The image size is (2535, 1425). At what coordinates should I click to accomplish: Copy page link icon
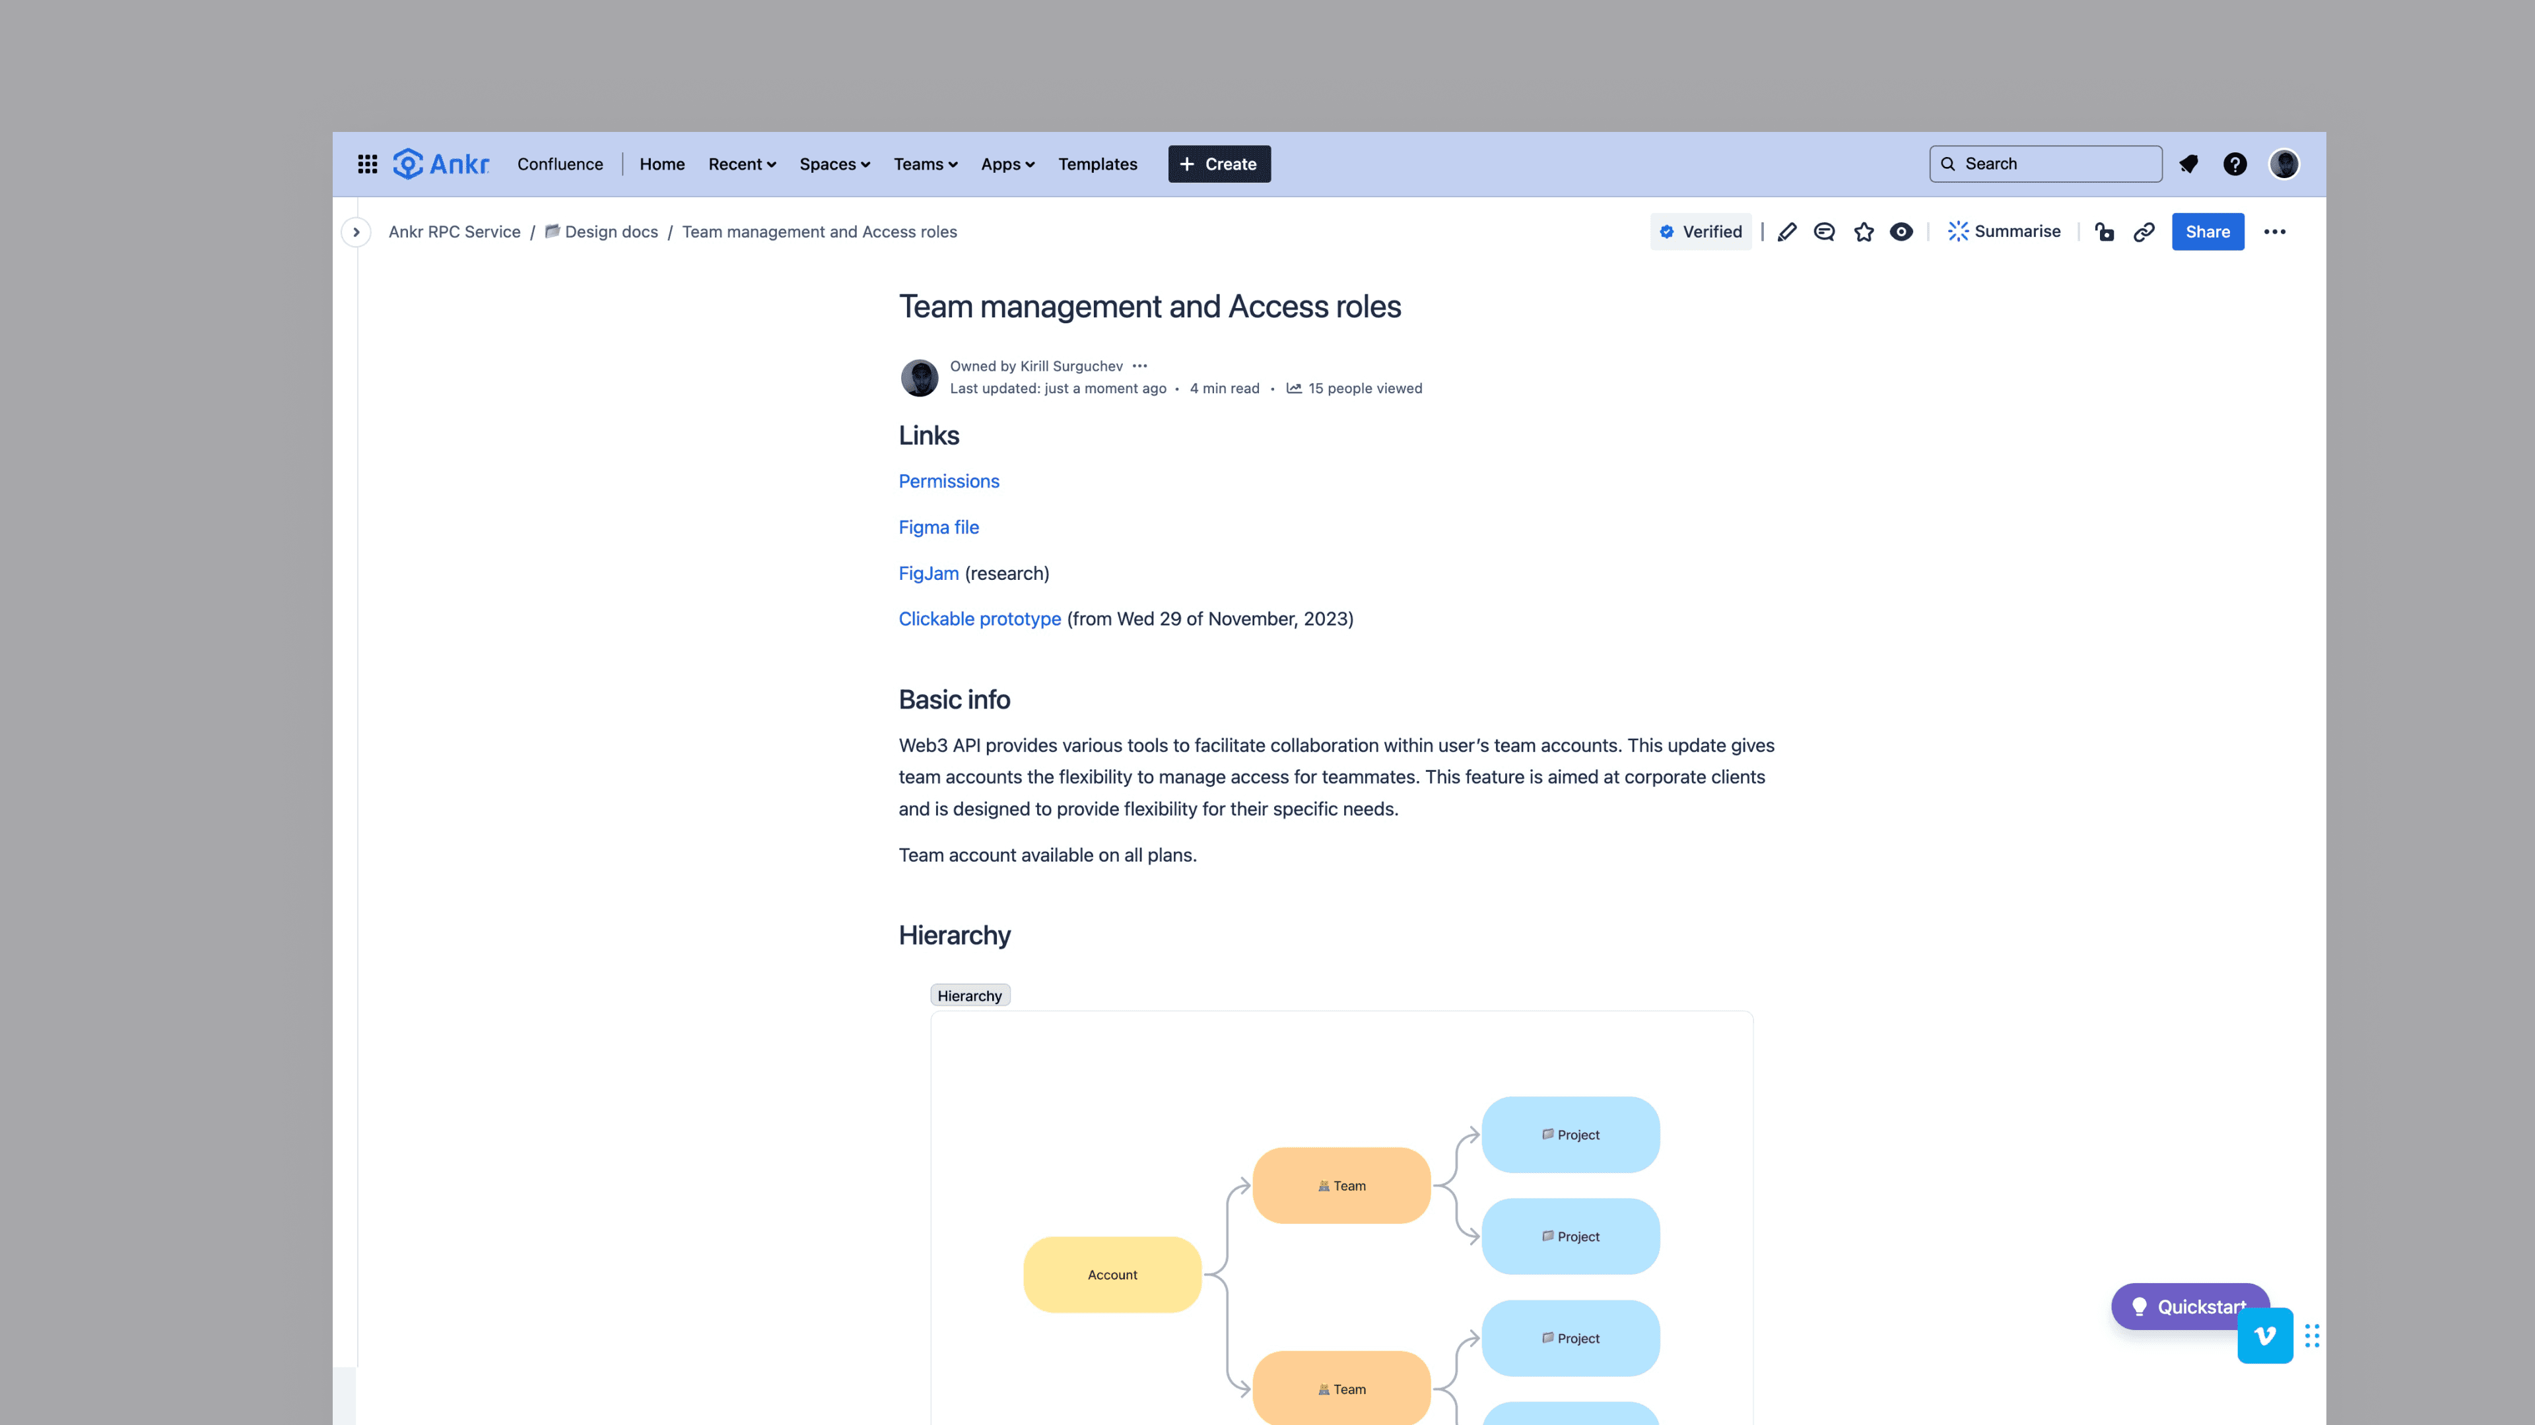tap(2144, 232)
